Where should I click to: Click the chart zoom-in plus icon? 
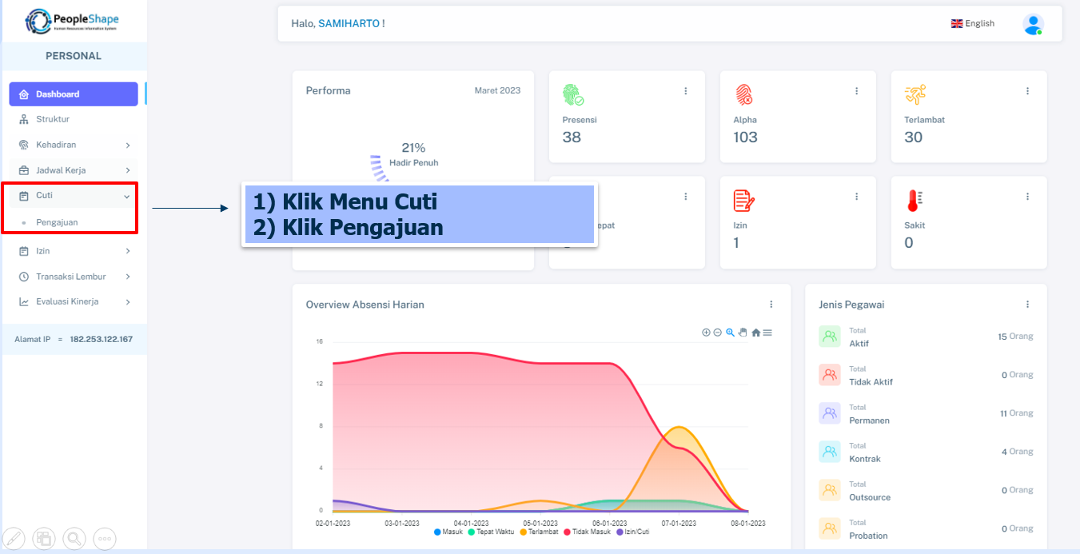pos(706,333)
